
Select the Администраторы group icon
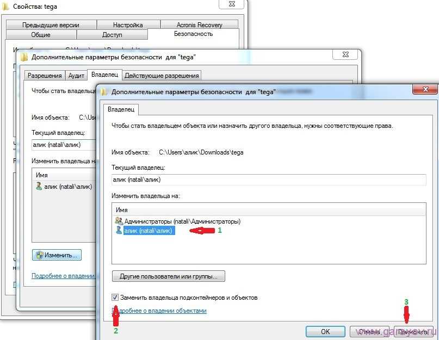pos(119,221)
